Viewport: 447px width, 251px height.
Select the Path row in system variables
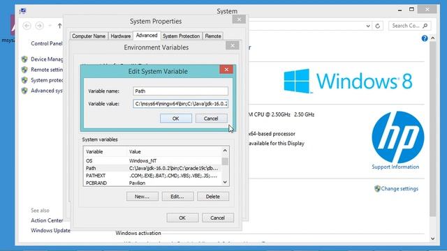(152, 168)
